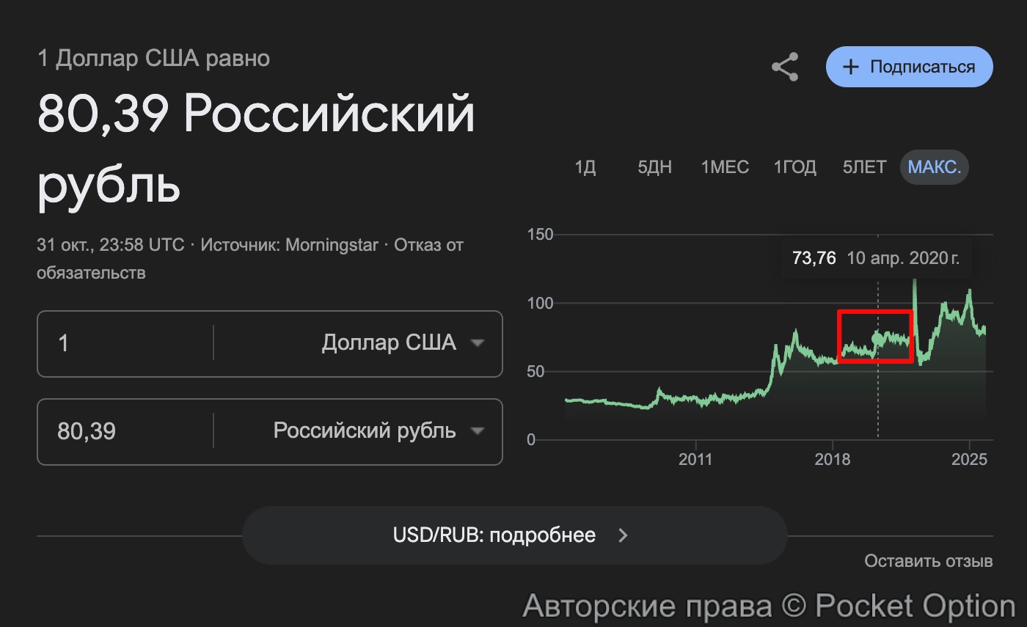Viewport: 1027px width, 627px height.
Task: Switch to the 1МЕС chart view
Action: [725, 167]
